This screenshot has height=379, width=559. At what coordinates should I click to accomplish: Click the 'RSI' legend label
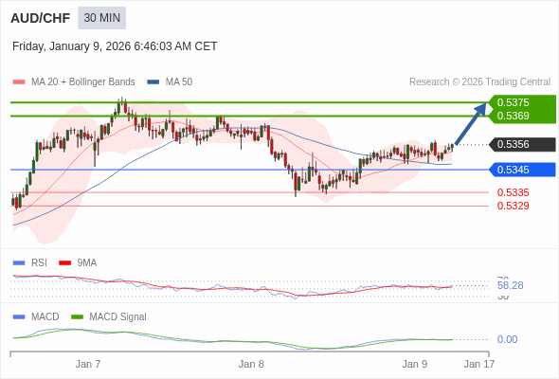[x=39, y=263]
